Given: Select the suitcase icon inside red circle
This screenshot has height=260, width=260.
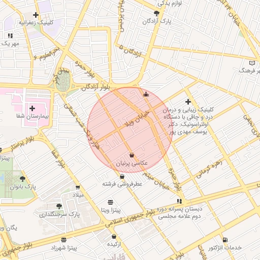Looking at the screenshot, I should click(x=146, y=94).
